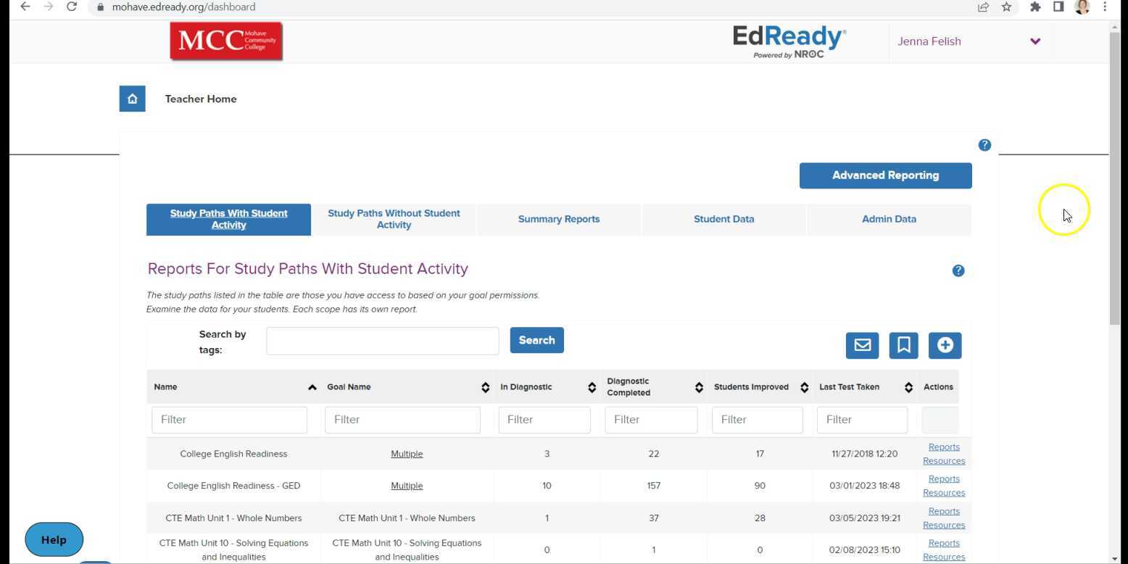This screenshot has height=564, width=1128.
Task: Toggle sort order on the Name column
Action: tap(312, 387)
